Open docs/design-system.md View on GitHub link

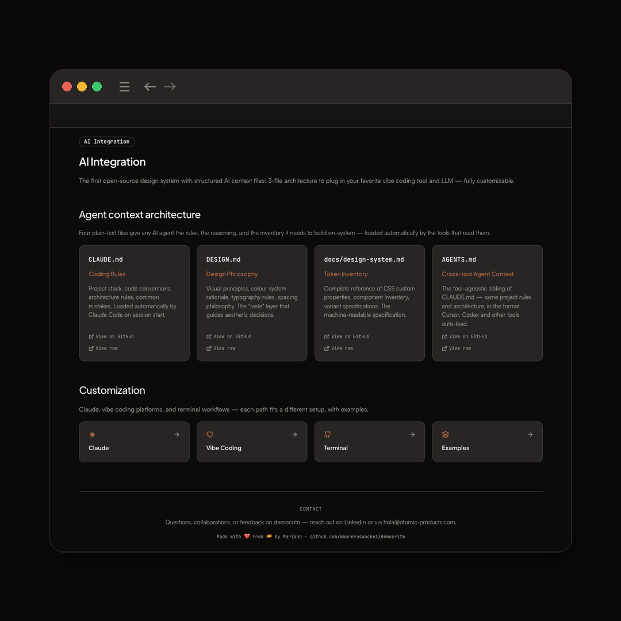347,336
